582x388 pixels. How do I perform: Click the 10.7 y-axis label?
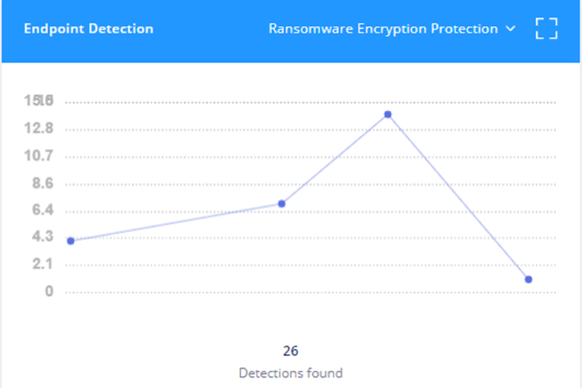(38, 156)
